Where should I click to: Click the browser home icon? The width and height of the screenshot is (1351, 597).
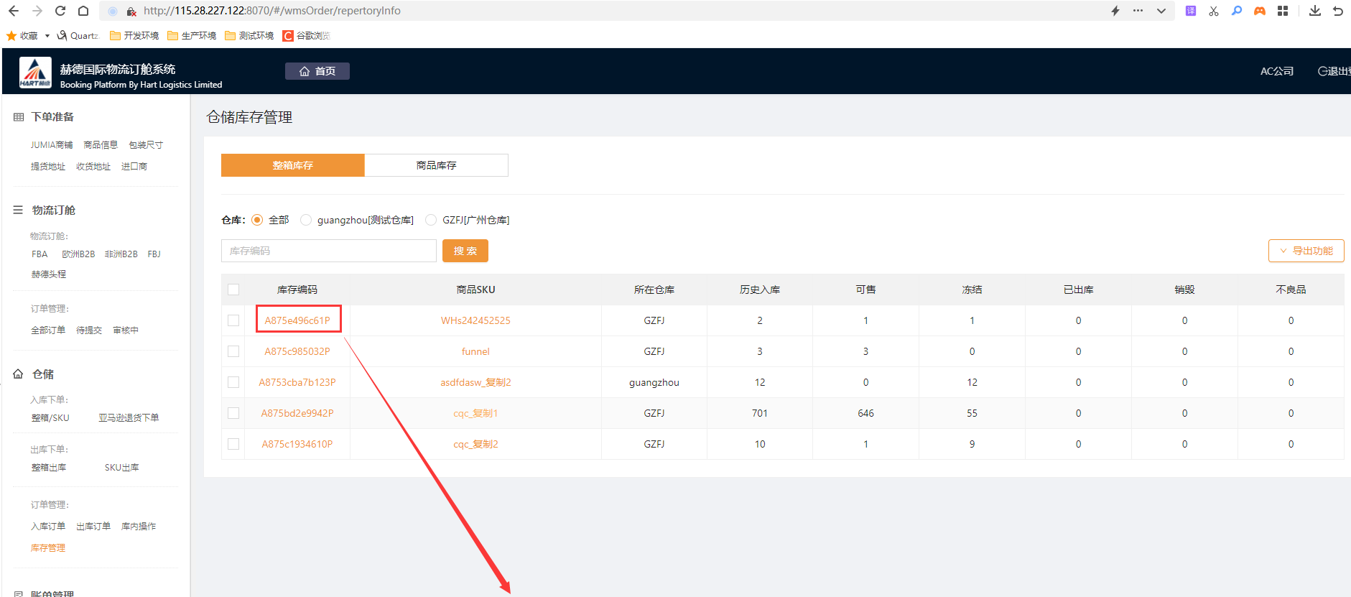pyautogui.click(x=83, y=11)
